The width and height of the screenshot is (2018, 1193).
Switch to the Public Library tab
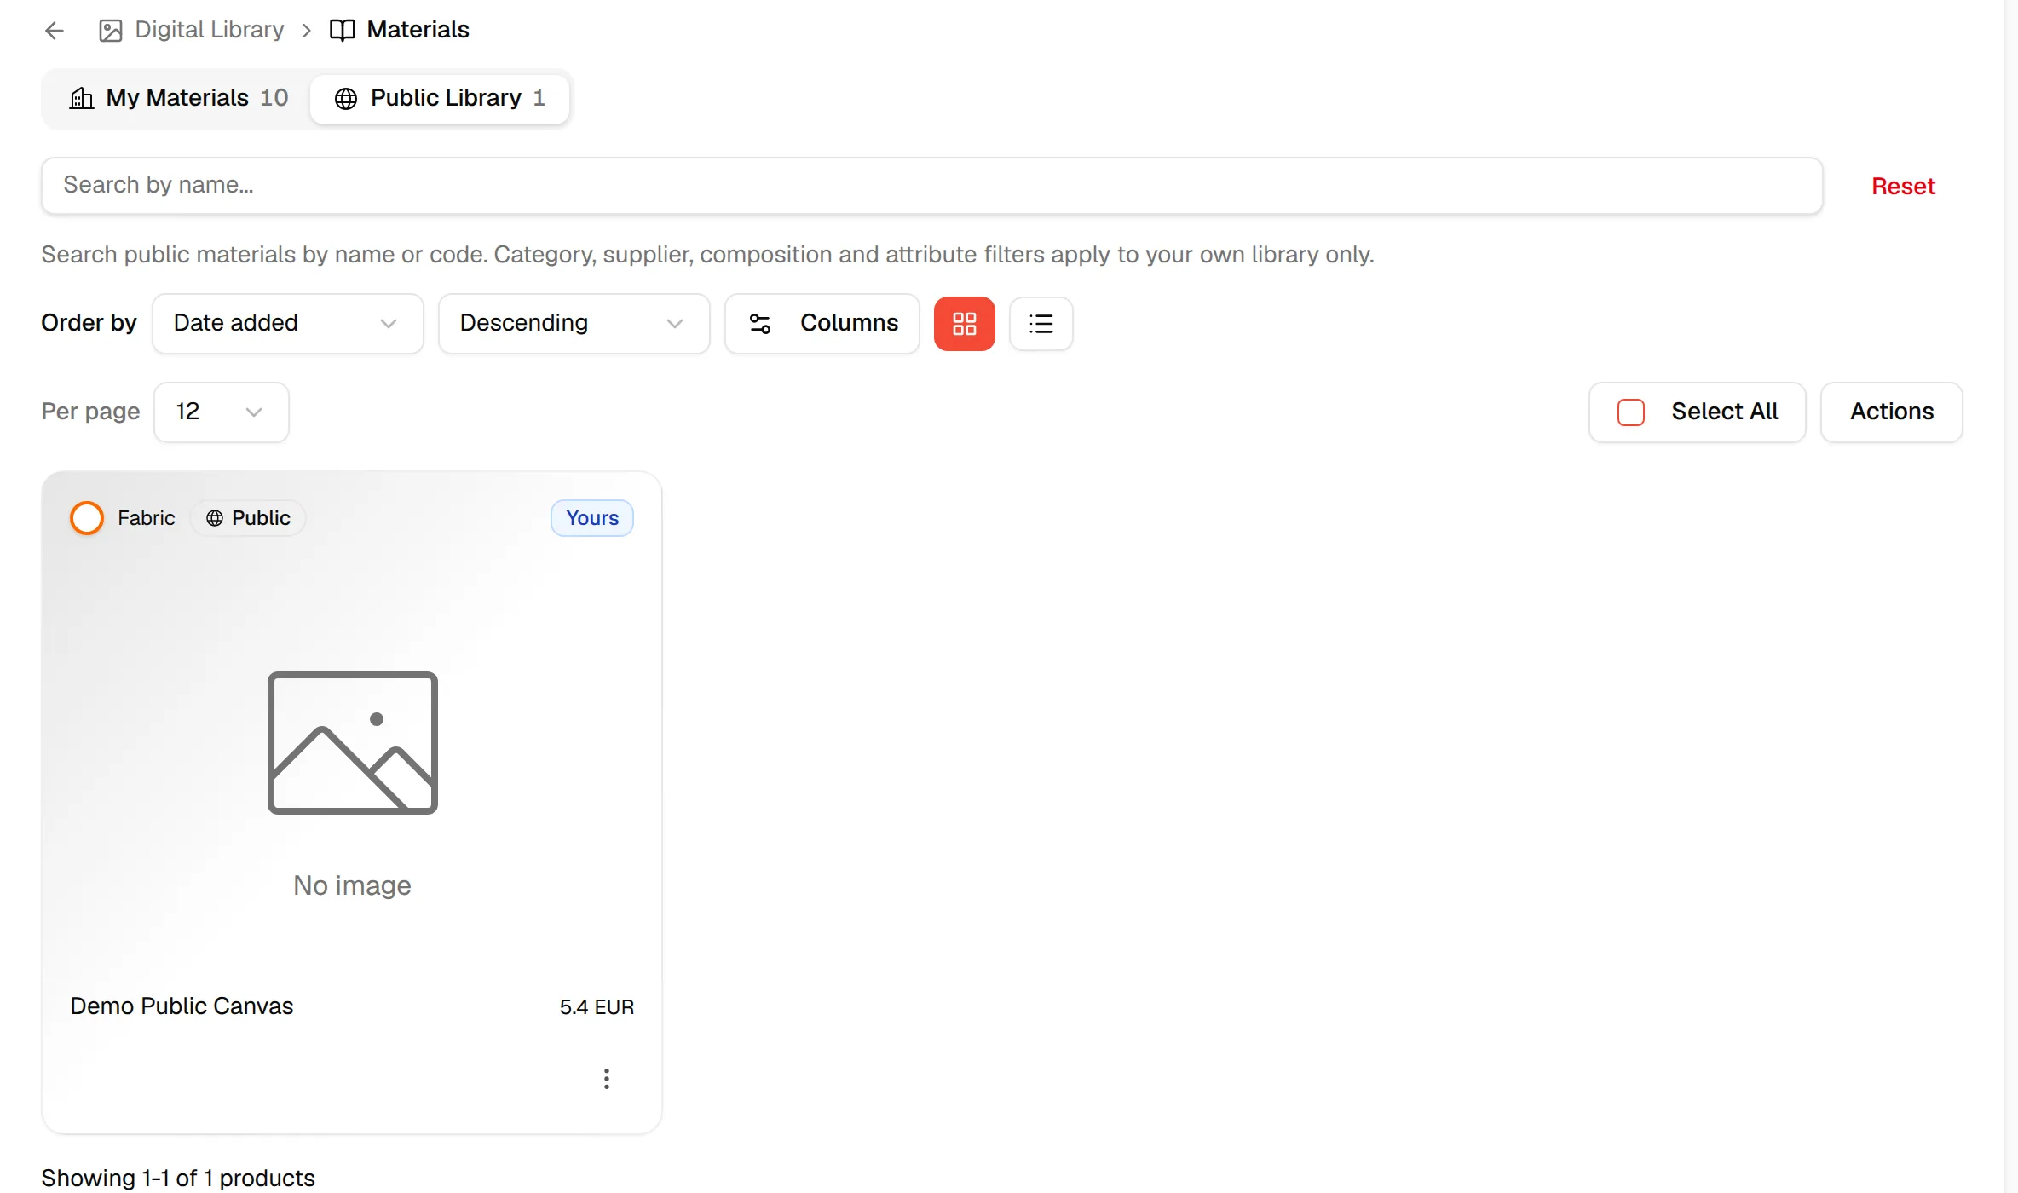(440, 98)
